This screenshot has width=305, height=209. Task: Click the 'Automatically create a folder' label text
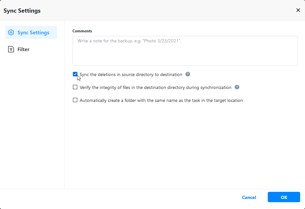pos(161,100)
